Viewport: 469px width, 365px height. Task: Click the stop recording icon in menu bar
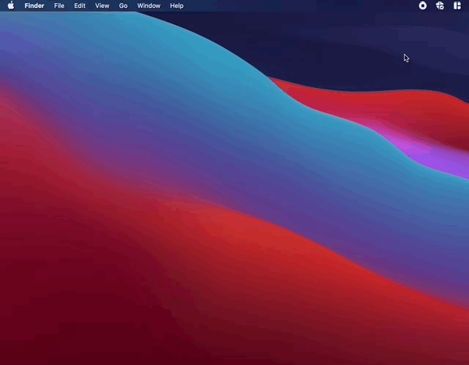tap(423, 5)
